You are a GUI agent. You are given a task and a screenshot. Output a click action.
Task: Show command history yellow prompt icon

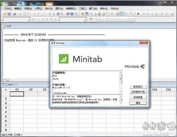[99, 14]
